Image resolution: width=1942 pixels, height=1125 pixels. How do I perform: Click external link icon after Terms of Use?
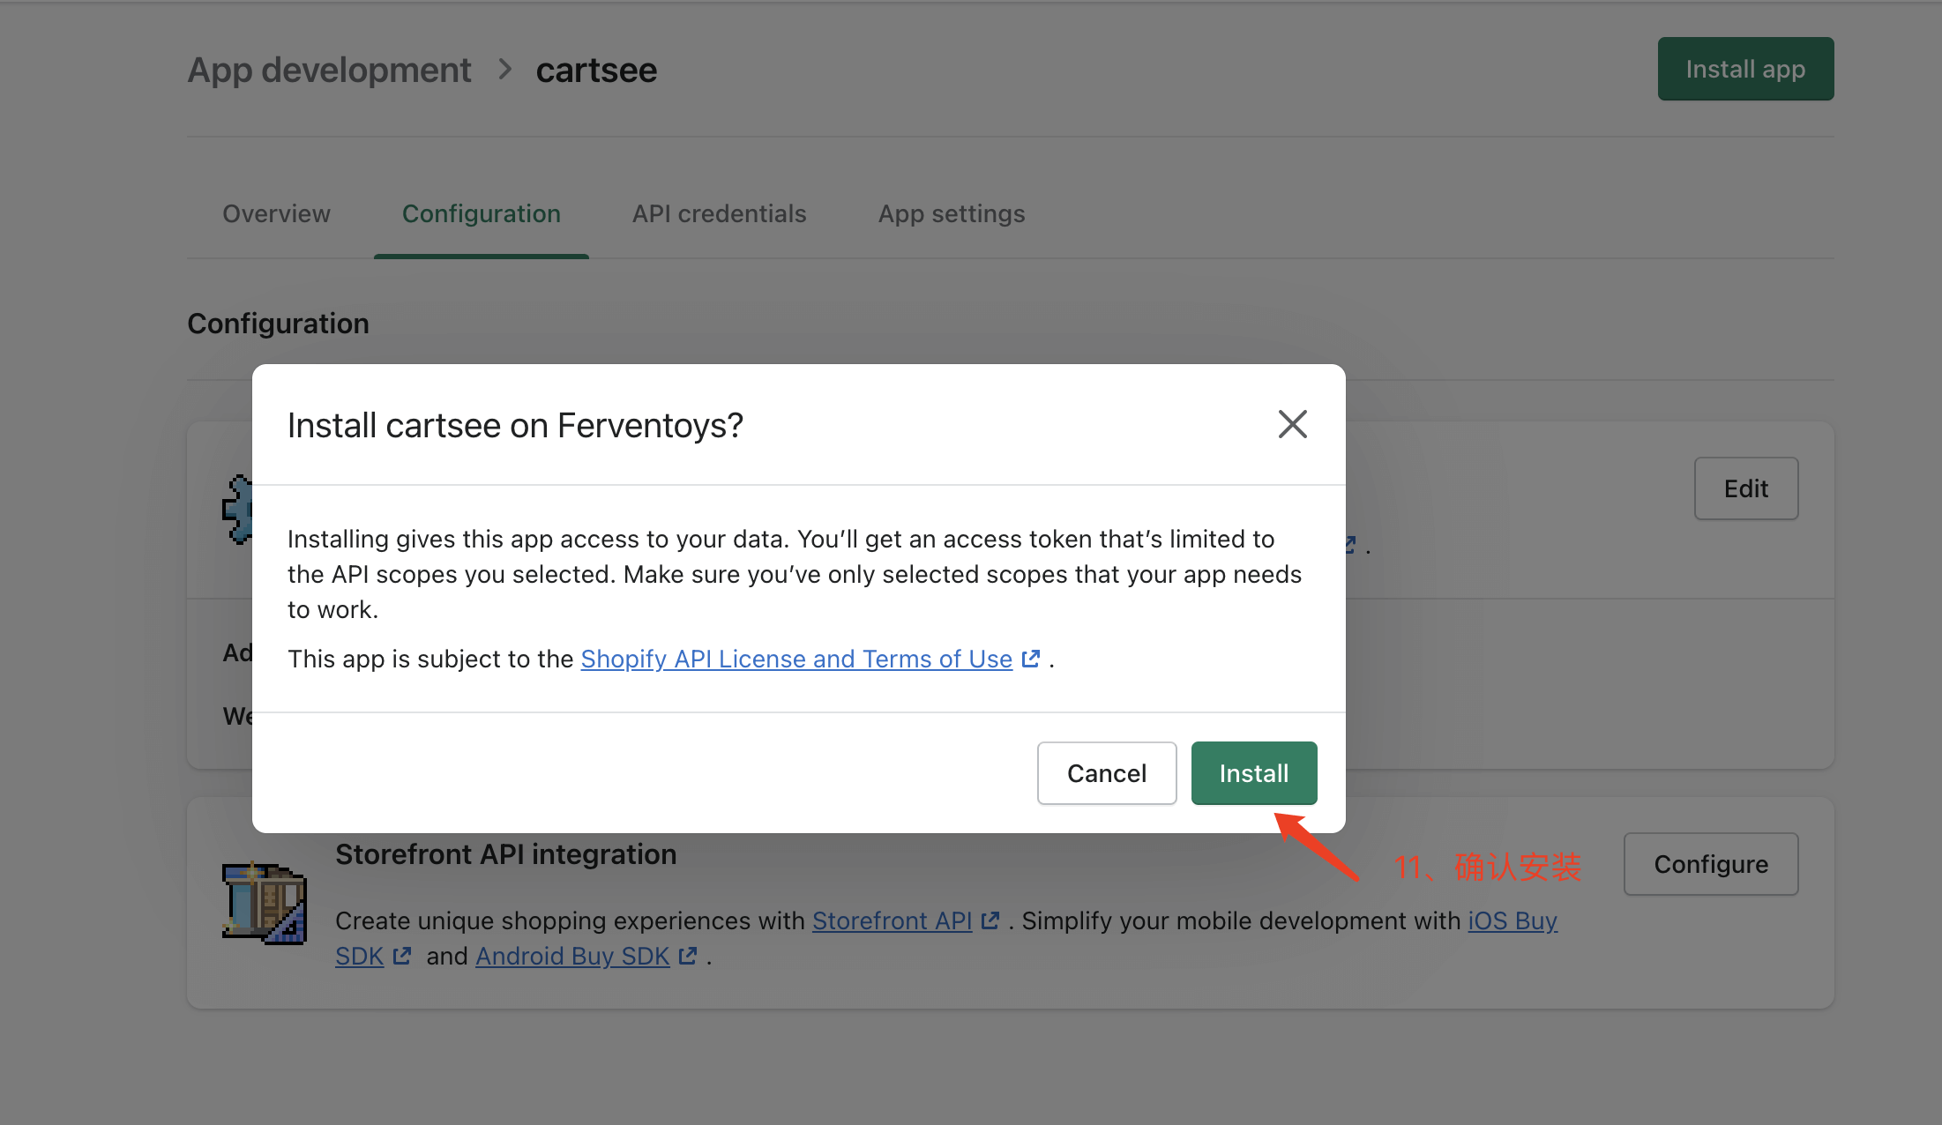tap(1030, 659)
